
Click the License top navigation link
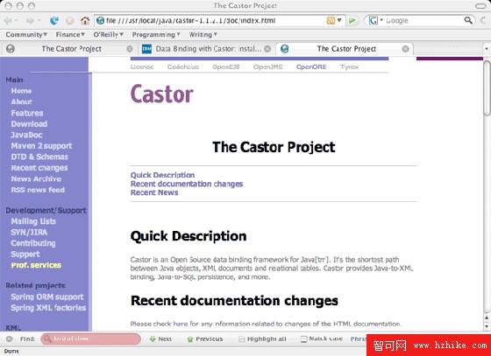point(142,66)
